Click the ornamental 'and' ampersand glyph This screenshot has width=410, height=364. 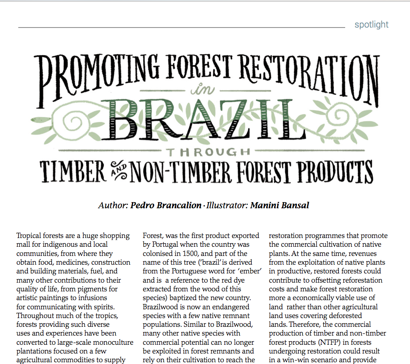tap(119, 171)
